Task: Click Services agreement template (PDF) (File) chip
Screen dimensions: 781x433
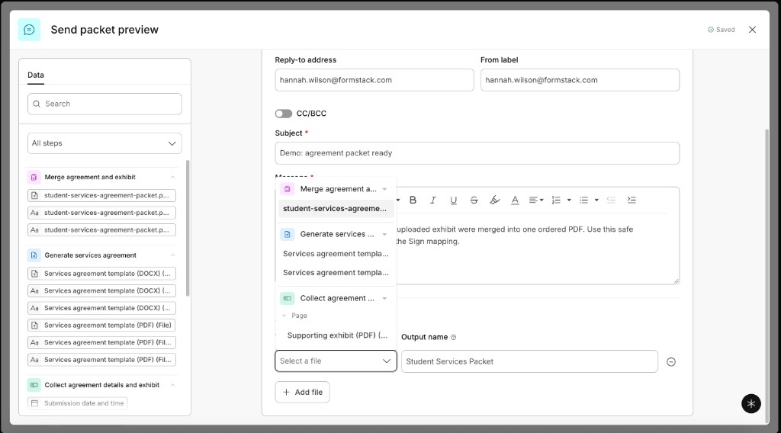Action: [x=101, y=326]
